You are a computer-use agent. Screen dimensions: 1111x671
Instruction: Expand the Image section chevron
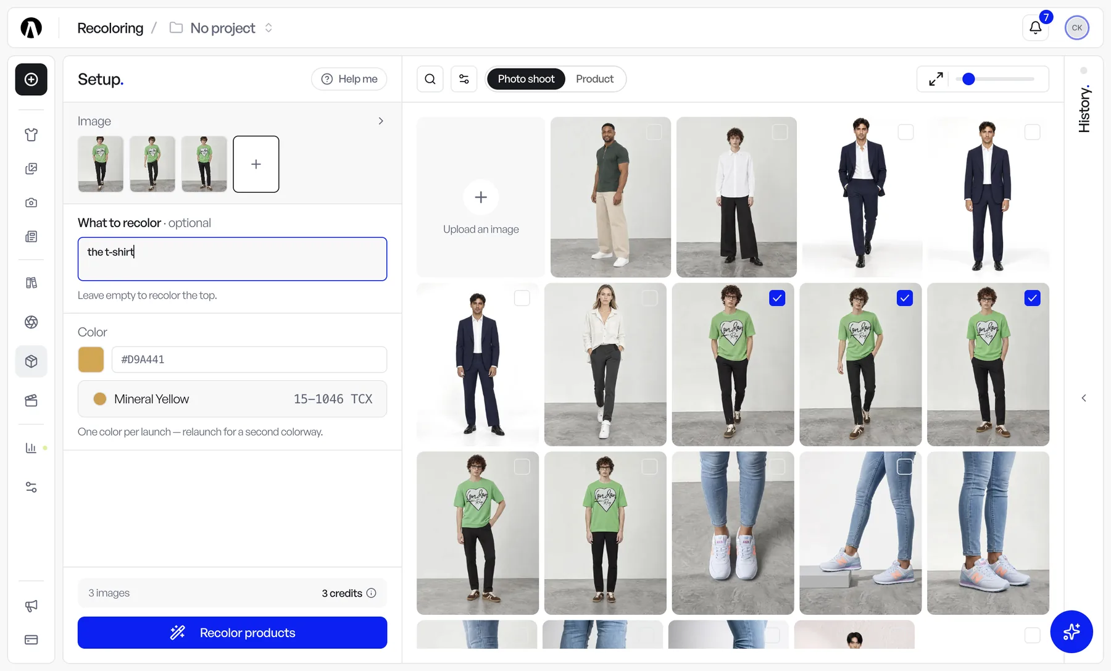tap(381, 121)
